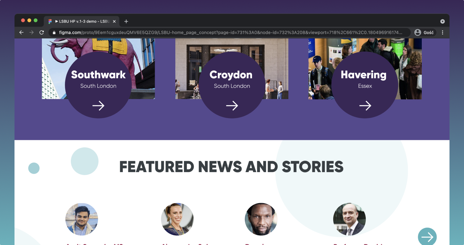Image resolution: width=464 pixels, height=245 pixels.
Task: Expand the tab search dropdown arrow
Action: 442,21
